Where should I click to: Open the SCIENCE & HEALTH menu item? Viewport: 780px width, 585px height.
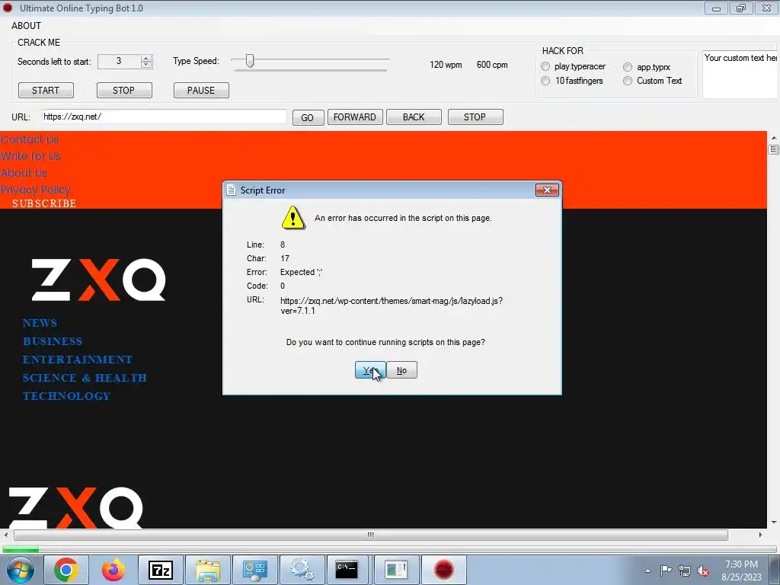pyautogui.click(x=85, y=378)
